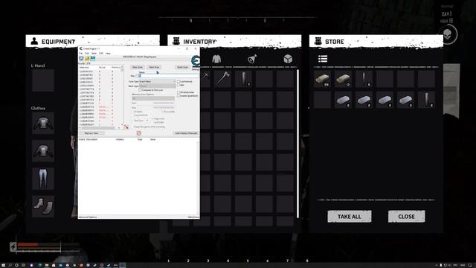Click the red arrow add-to-address-list icon
The image size is (476, 268).
coord(126,127)
